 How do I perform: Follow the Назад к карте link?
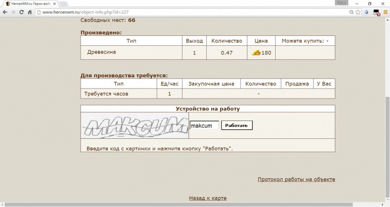[208, 198]
